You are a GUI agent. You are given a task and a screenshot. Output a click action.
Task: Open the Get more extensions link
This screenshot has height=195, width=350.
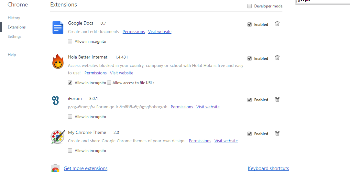(x=85, y=168)
